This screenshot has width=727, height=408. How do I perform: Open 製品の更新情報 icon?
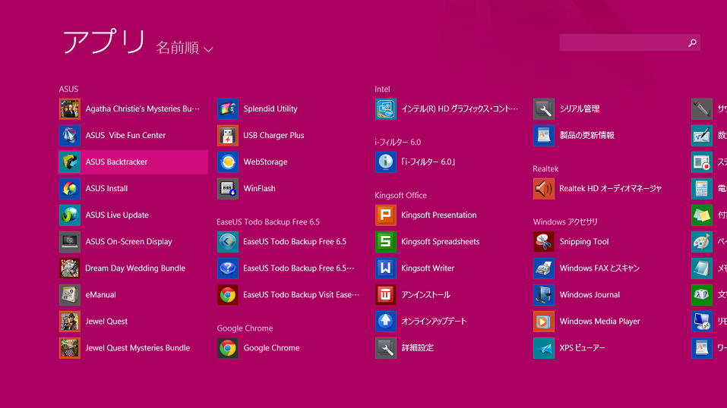pos(544,135)
